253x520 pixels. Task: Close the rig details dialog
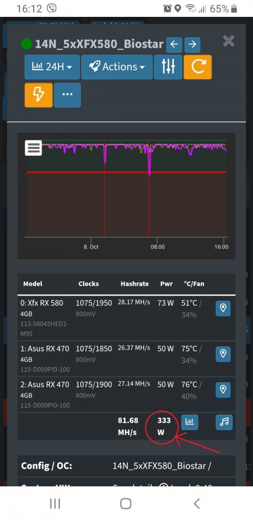tap(228, 41)
